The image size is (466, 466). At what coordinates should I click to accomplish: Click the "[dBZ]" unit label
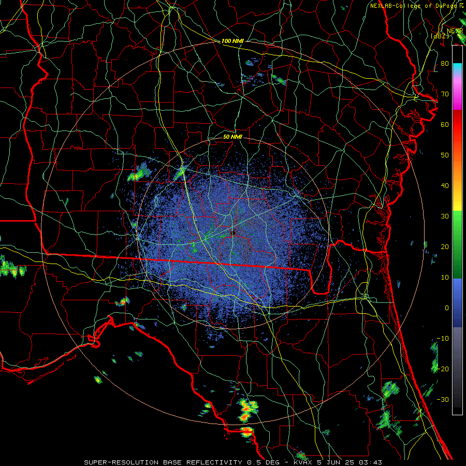tap(440, 36)
